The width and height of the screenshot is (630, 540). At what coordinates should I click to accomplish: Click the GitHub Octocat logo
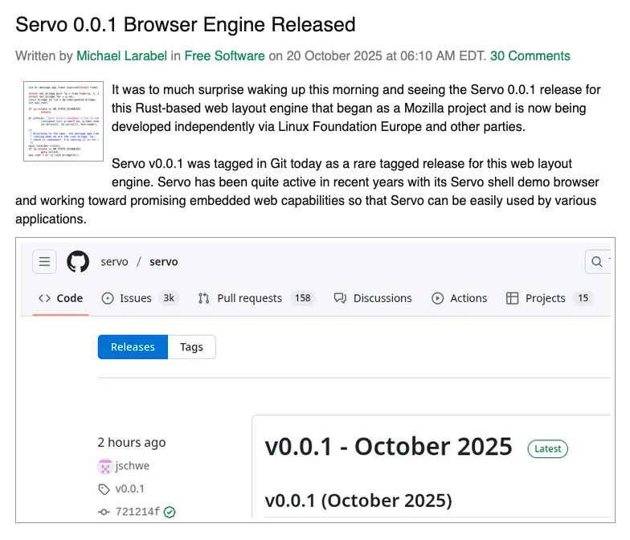(78, 262)
